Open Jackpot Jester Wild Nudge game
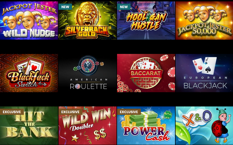The image size is (233, 145). 29,20
